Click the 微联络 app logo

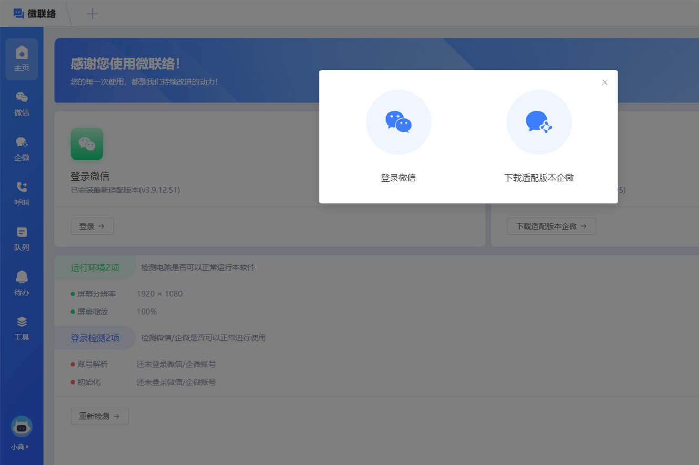pyautogui.click(x=34, y=14)
